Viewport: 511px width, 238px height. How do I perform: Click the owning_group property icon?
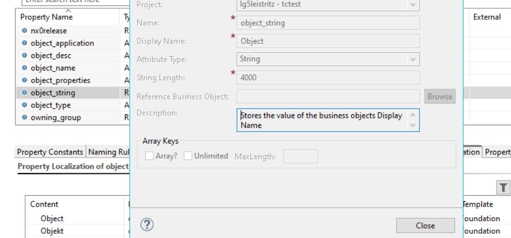point(24,117)
